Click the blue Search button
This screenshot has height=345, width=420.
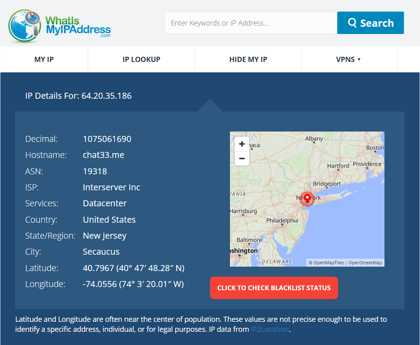tap(370, 23)
